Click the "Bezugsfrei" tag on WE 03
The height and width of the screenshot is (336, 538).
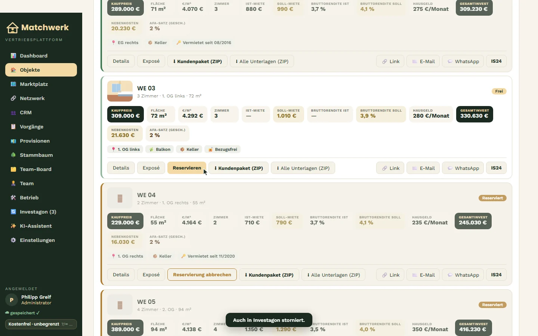223,149
